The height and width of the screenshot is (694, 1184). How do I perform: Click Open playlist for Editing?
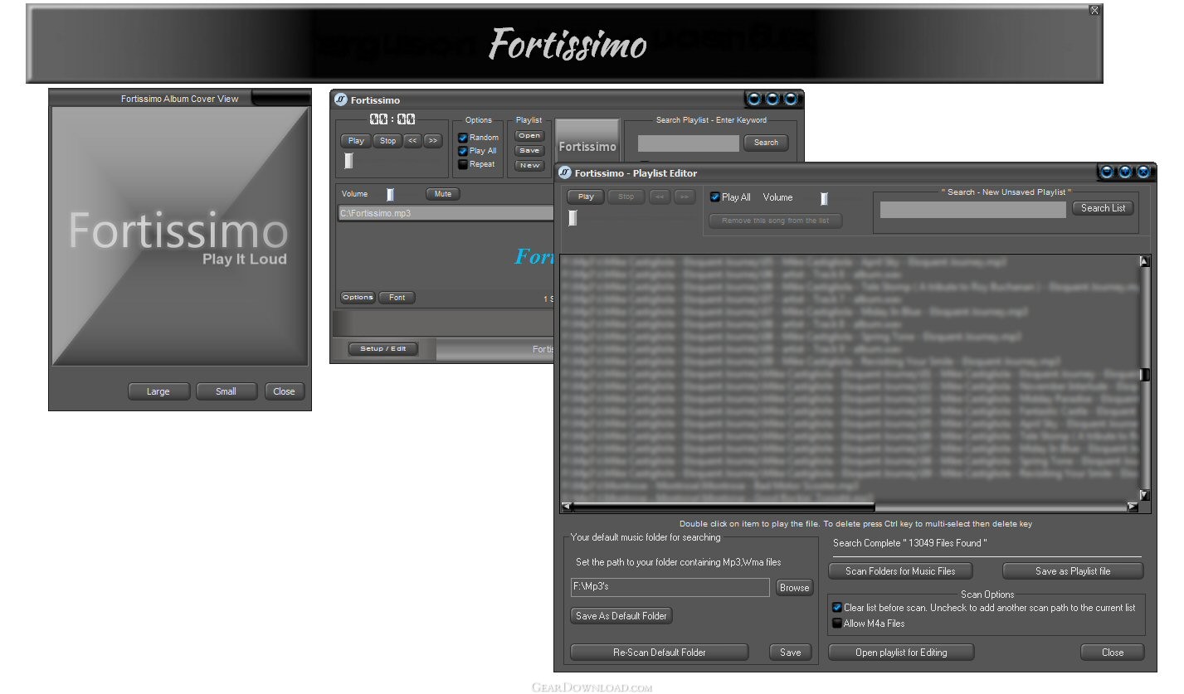(x=901, y=653)
